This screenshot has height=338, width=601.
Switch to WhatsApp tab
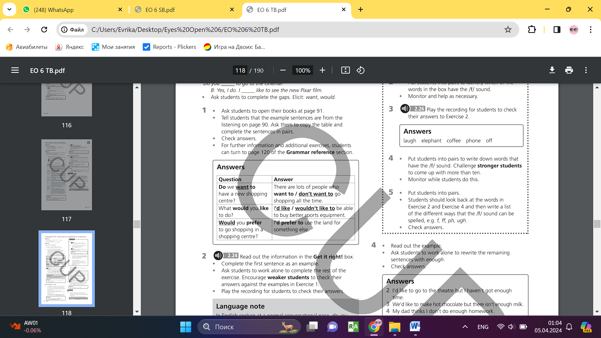[x=73, y=10]
